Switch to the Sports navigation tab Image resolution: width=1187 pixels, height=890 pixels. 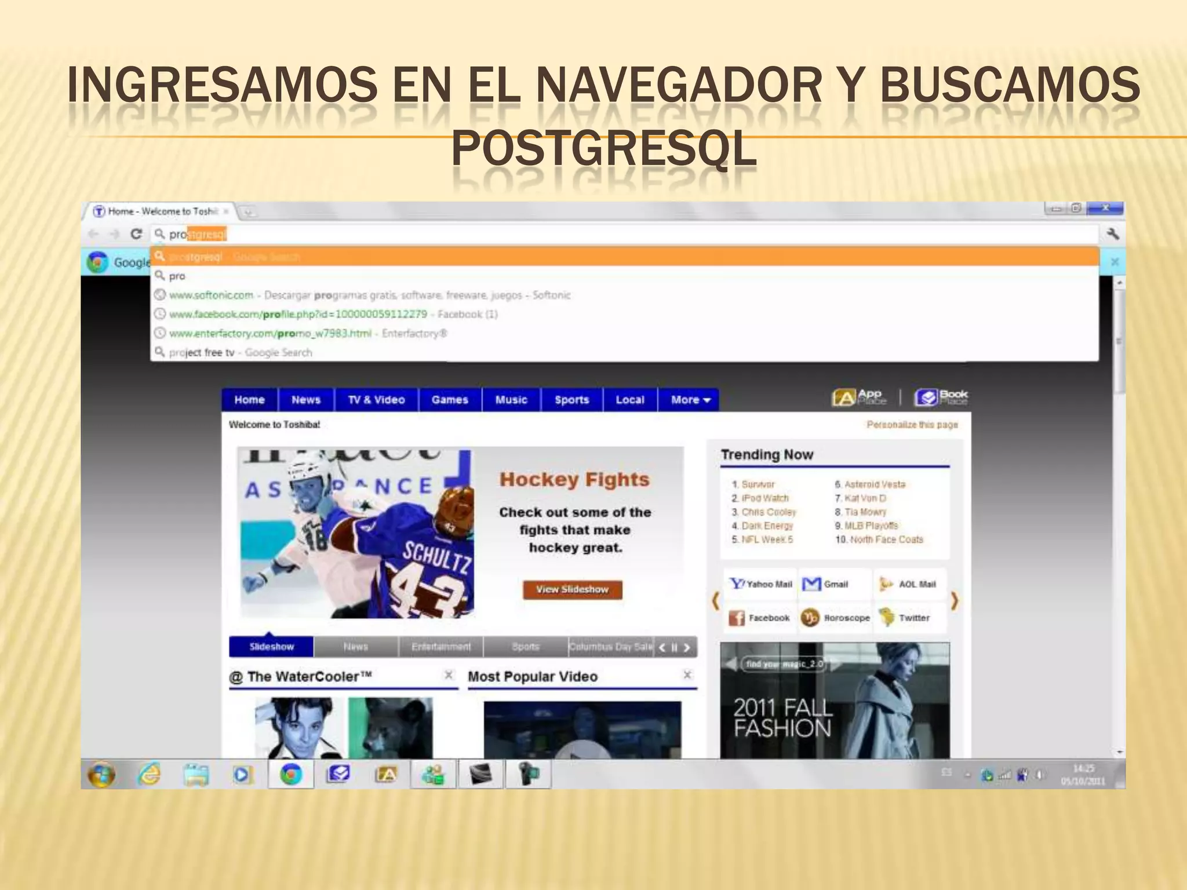tap(571, 400)
